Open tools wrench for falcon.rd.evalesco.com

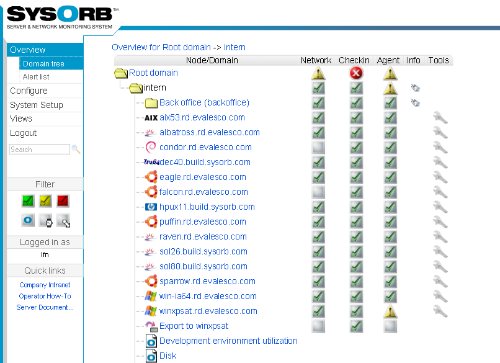pyautogui.click(x=440, y=192)
